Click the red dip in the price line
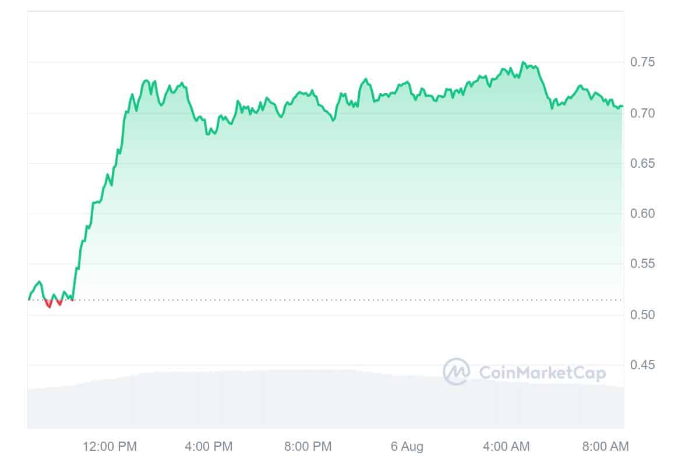This screenshot has width=699, height=466. point(49,305)
